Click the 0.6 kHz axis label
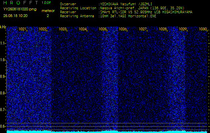This screenshot has width=210, height=133. coord(3,126)
